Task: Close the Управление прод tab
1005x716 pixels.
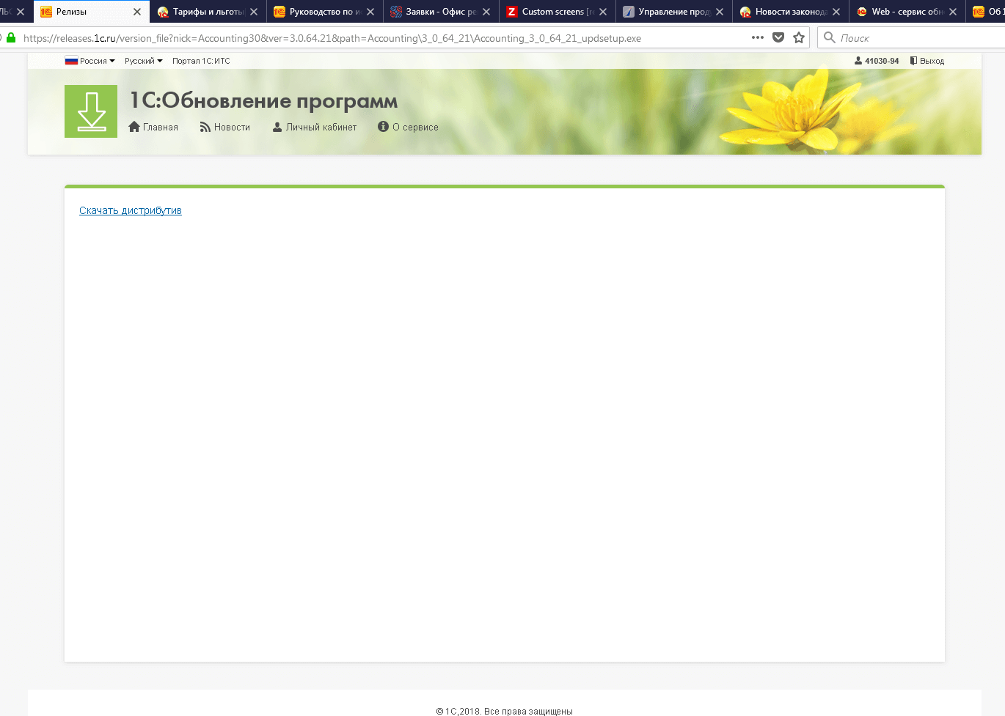Action: 720,12
